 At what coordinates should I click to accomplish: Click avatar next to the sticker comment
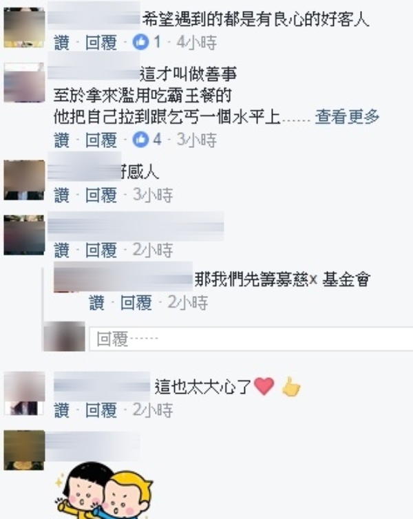[24, 450]
